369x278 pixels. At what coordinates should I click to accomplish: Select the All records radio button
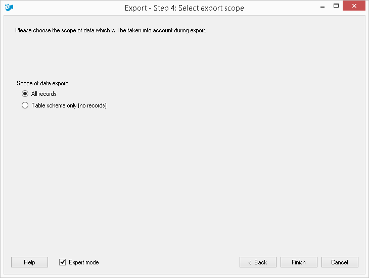25,94
